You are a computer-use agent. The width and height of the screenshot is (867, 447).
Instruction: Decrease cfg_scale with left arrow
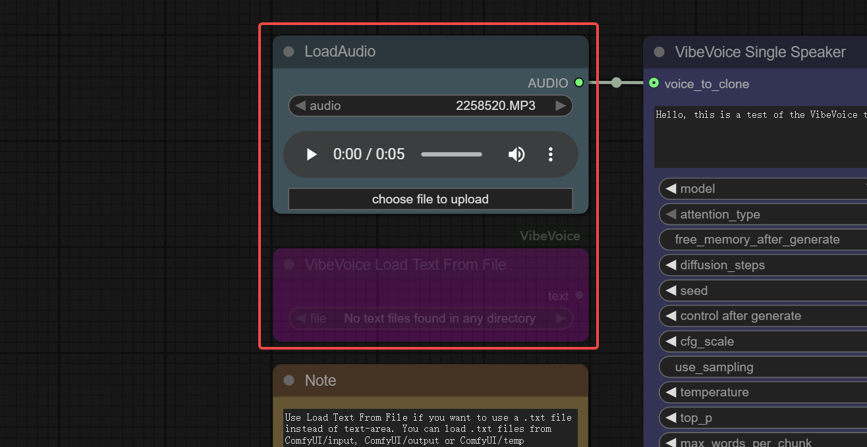point(671,342)
